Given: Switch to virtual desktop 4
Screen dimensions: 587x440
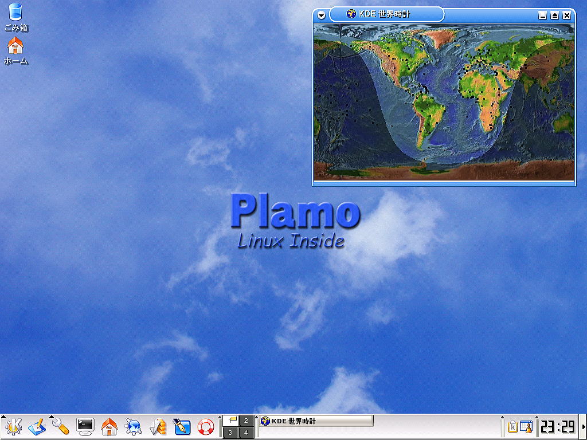Looking at the screenshot, I should pos(246,433).
